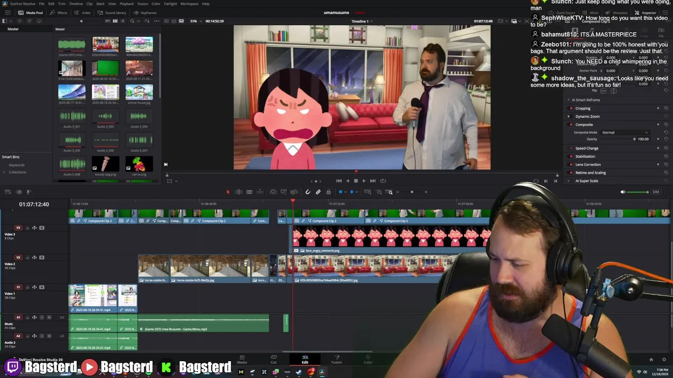Click the timeline zoom slider
The height and width of the screenshot is (378, 673).
tap(412, 192)
